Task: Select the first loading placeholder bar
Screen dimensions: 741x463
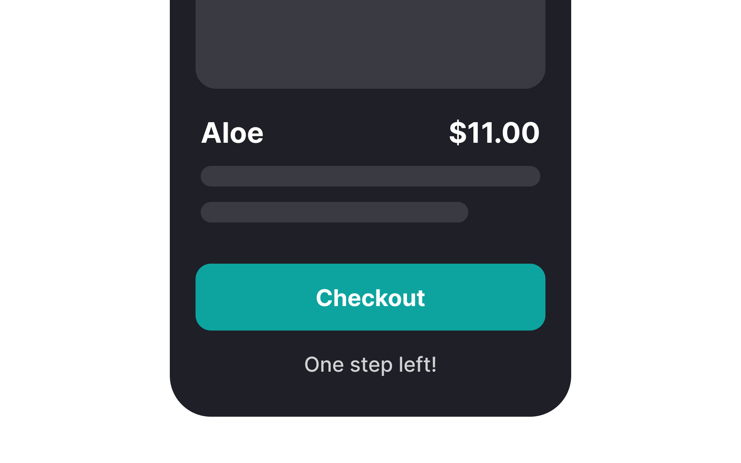Action: point(370,176)
